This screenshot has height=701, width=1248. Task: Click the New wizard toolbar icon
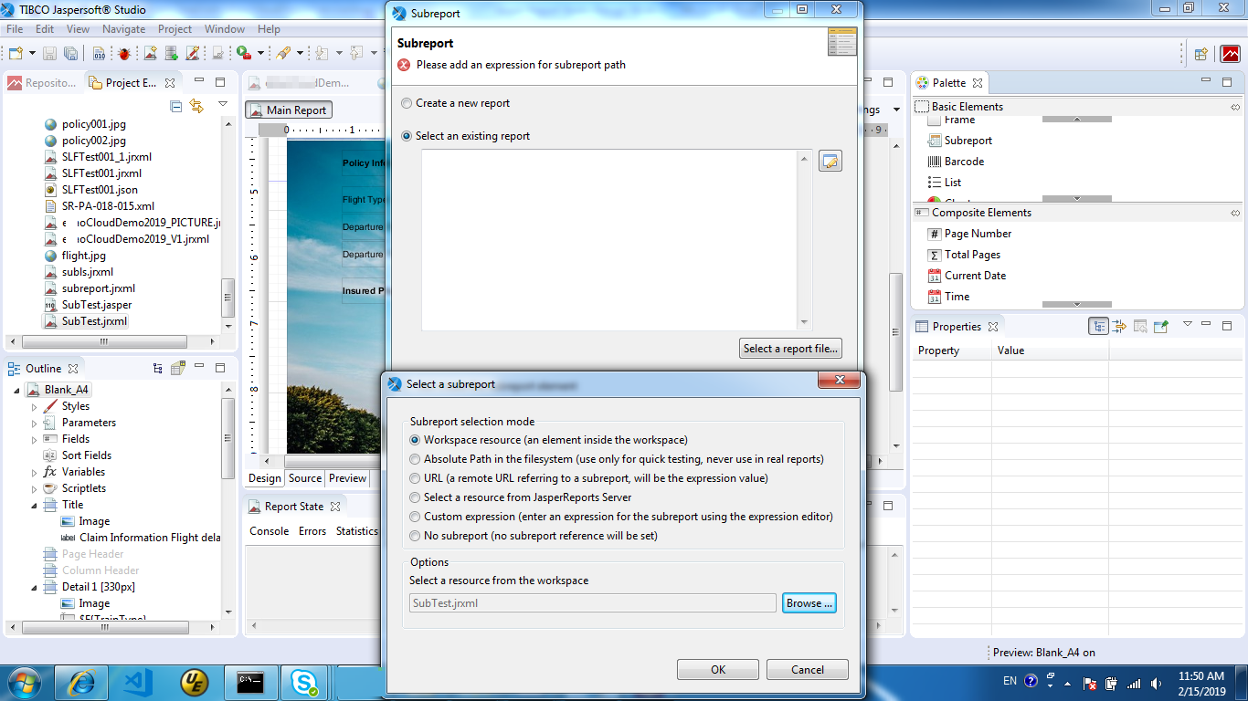point(16,53)
